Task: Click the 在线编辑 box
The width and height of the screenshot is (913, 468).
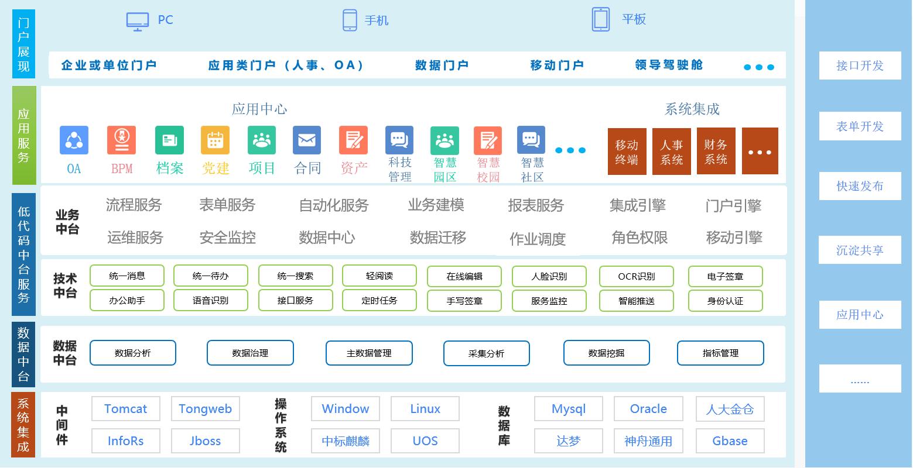Action: 464,277
